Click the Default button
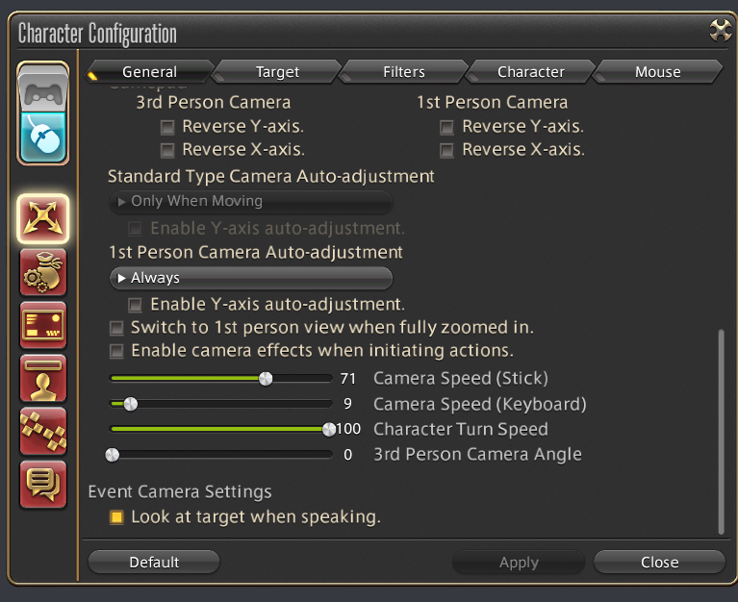Viewport: 738px width, 602px height. (x=154, y=562)
